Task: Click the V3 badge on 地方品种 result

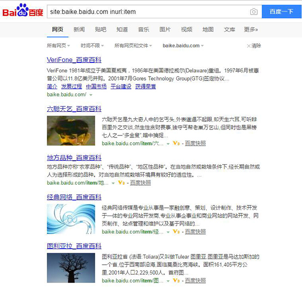Action: point(121,183)
